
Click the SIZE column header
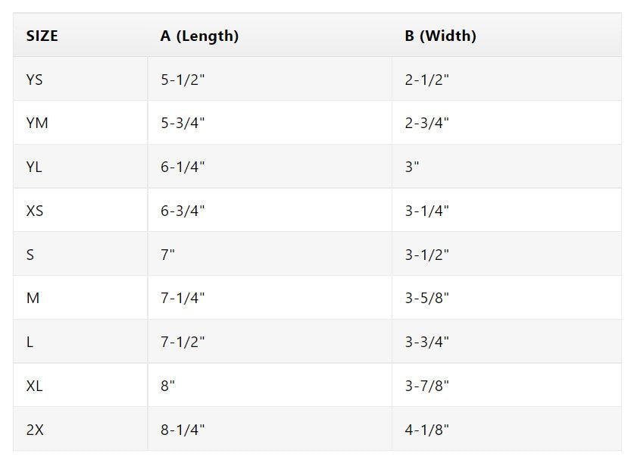[42, 36]
